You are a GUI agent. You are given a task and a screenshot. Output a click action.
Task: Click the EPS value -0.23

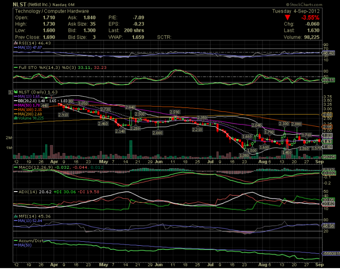(138, 24)
